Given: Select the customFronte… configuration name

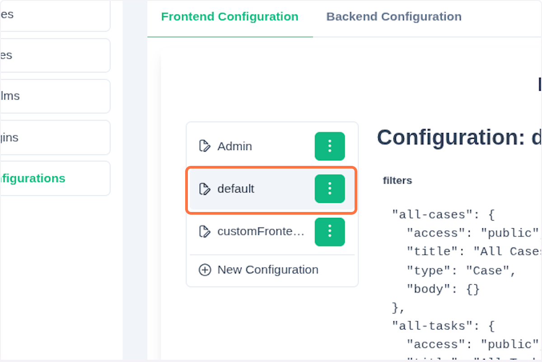Looking at the screenshot, I should click(x=261, y=232).
